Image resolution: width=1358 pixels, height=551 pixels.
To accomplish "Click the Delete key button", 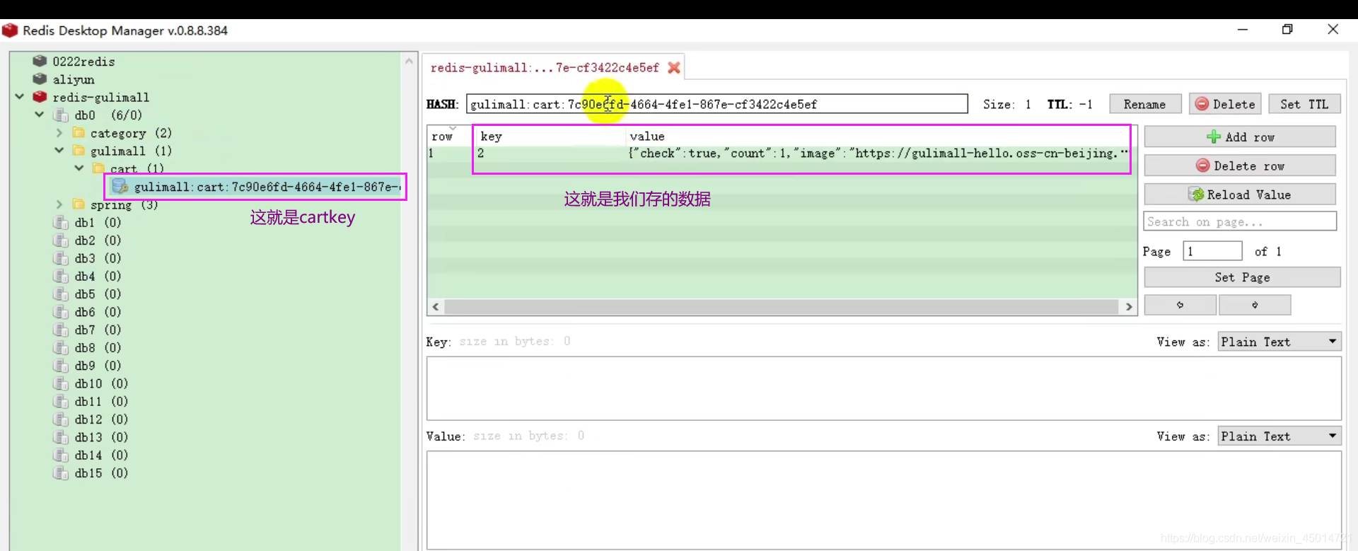I will pos(1226,104).
